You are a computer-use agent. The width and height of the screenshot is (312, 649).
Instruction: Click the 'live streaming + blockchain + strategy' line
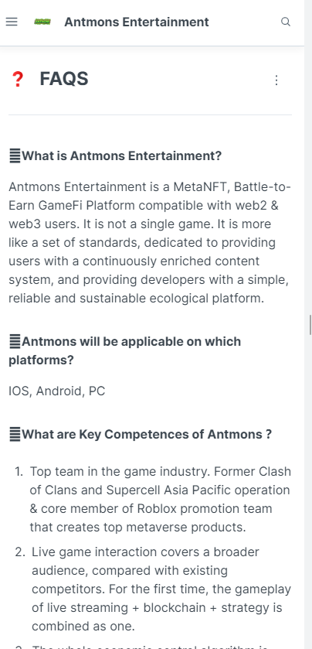point(157,607)
